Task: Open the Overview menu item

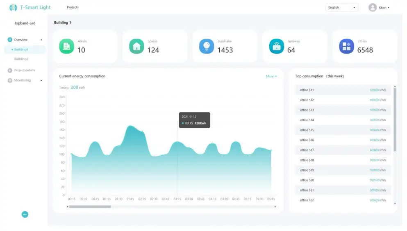Action: click(x=21, y=40)
